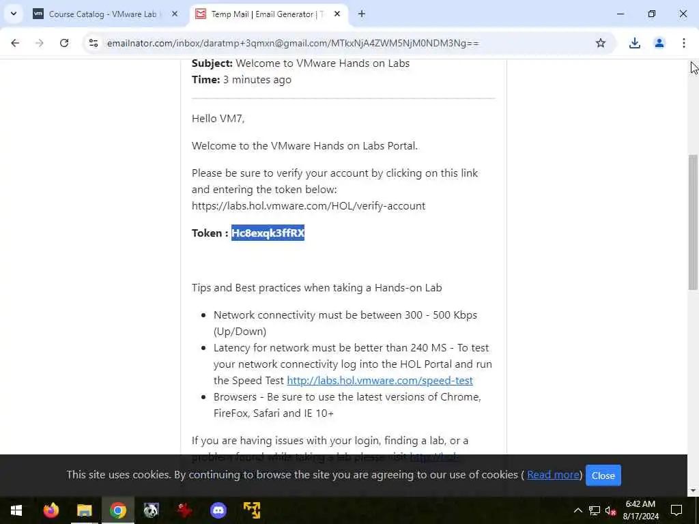Open the panda app in the taskbar
This screenshot has width=699, height=524.
click(151, 510)
